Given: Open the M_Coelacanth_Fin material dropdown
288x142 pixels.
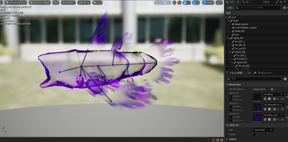Looking at the screenshot, I should [274, 105].
